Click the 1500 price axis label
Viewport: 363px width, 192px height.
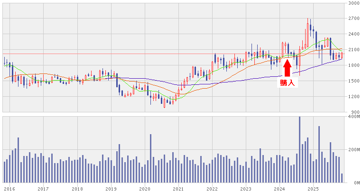pyautogui.click(x=353, y=81)
